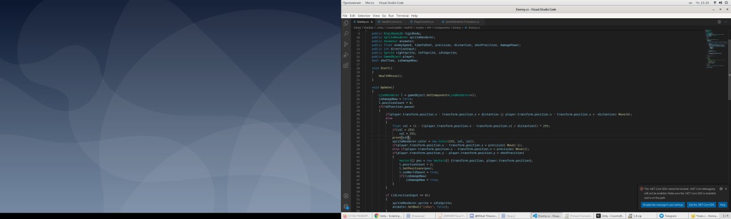The image size is (731, 219).
Task: Switch to Unity - Scripting Chrome window
Action: pyautogui.click(x=389, y=216)
